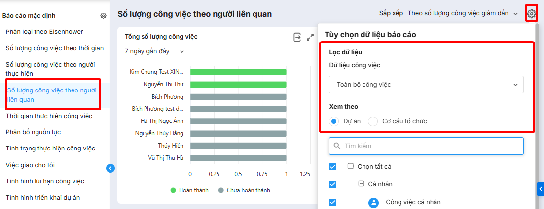Uncheck the Chọn tất cả checkbox

point(333,167)
